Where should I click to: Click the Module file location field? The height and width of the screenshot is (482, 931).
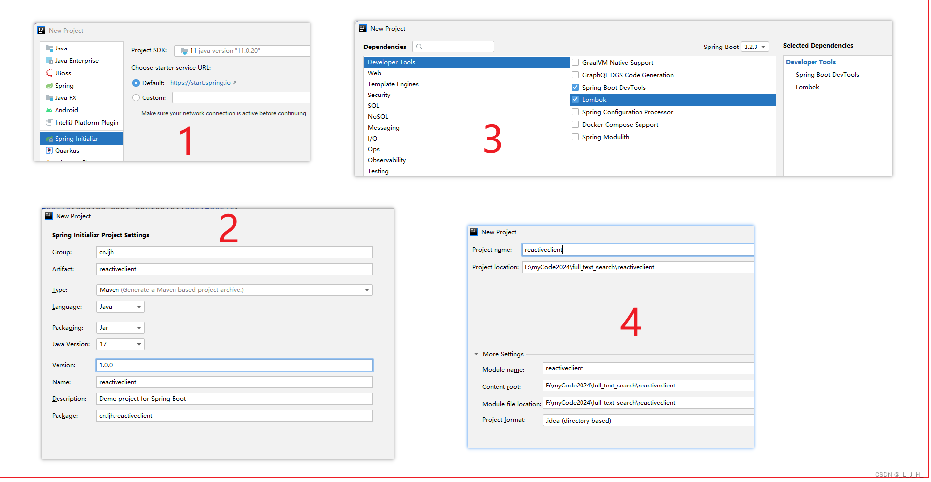click(648, 403)
